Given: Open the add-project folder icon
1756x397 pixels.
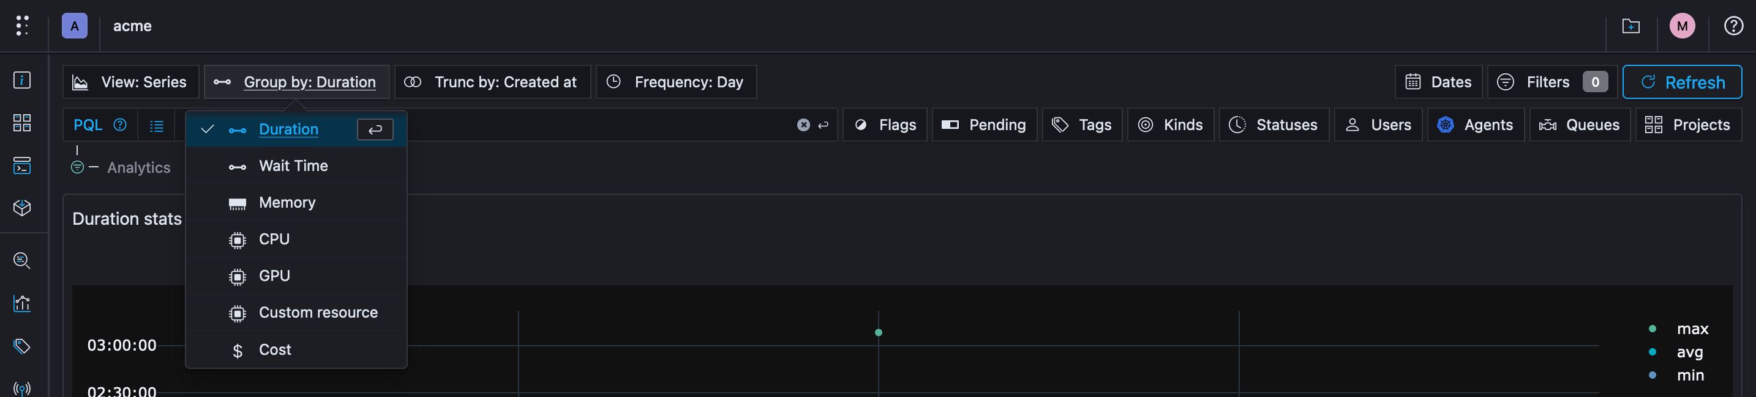Looking at the screenshot, I should tap(1630, 26).
